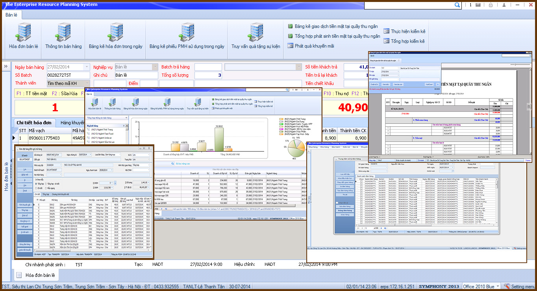This screenshot has width=537, height=291.
Task: Click the vertical Hóa đơn bán lẻ side label
Action: pyautogui.click(x=6, y=177)
